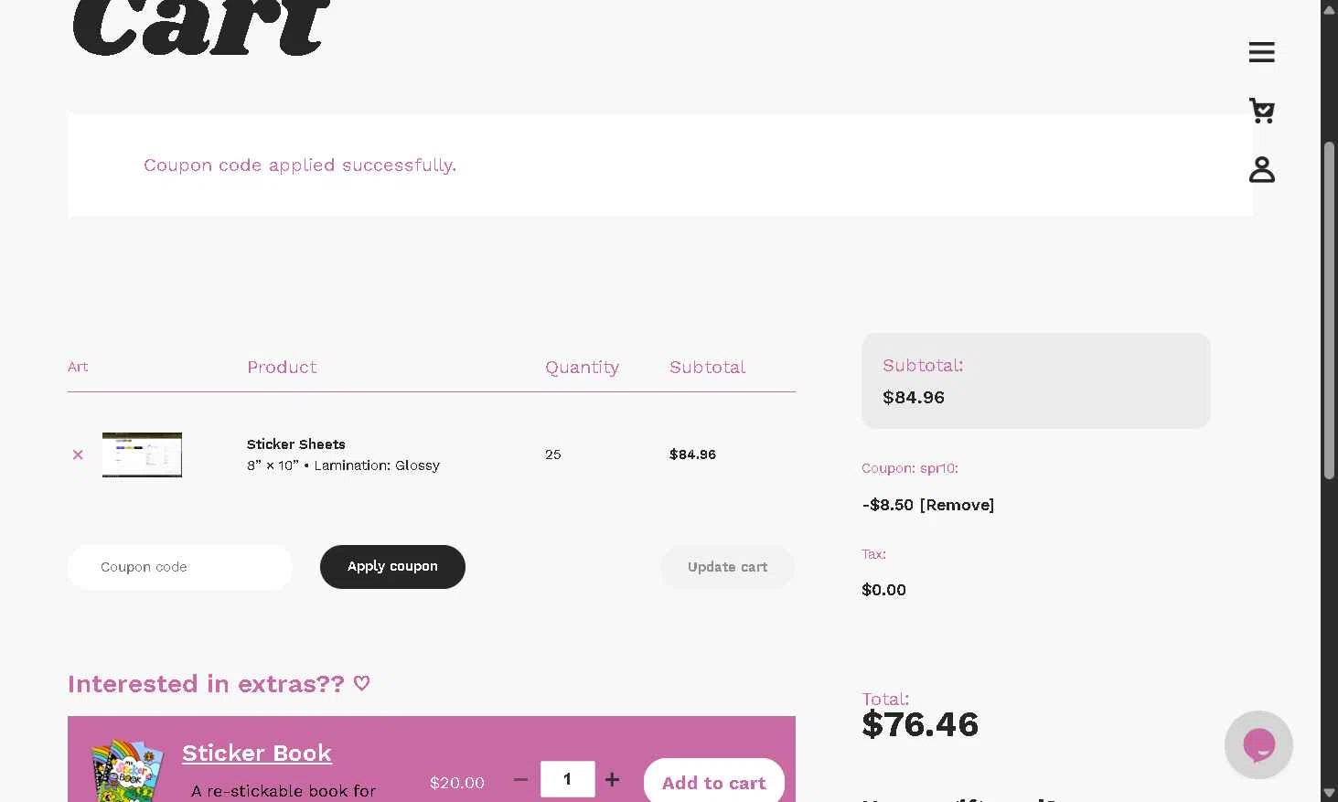The image size is (1338, 802).
Task: Click the Apply coupon button
Action: coord(392,567)
